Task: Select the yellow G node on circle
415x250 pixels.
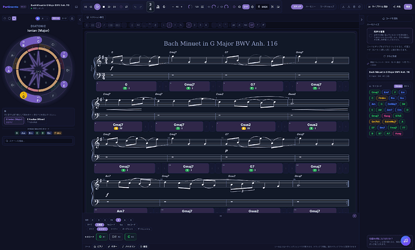Action: tap(23, 95)
